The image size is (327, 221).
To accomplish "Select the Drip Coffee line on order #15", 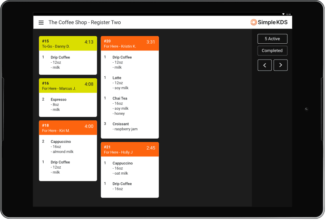I will click(x=61, y=62).
